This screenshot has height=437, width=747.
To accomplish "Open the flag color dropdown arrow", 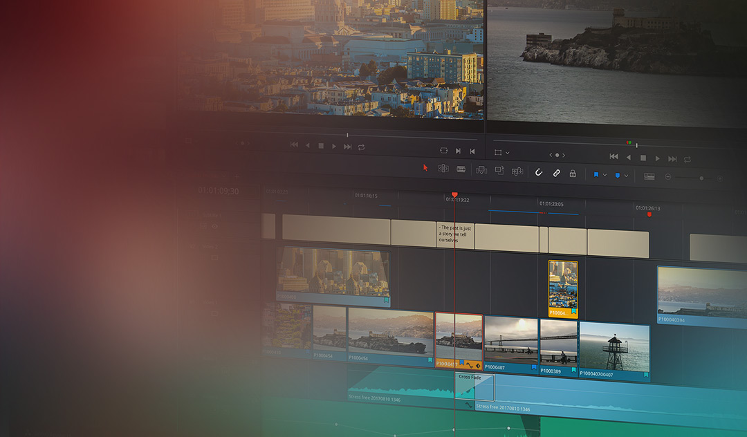I will point(605,175).
